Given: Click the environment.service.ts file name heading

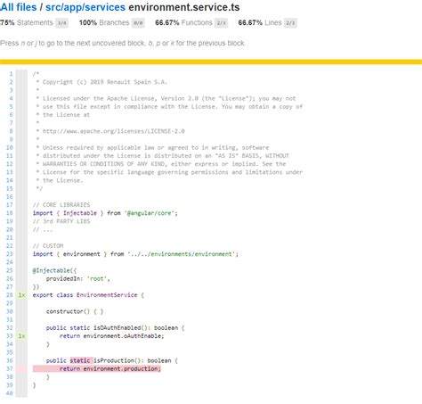Looking at the screenshot, I should pos(184,7).
